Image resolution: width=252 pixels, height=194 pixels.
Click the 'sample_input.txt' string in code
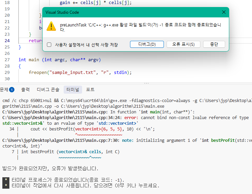click(x=73, y=72)
